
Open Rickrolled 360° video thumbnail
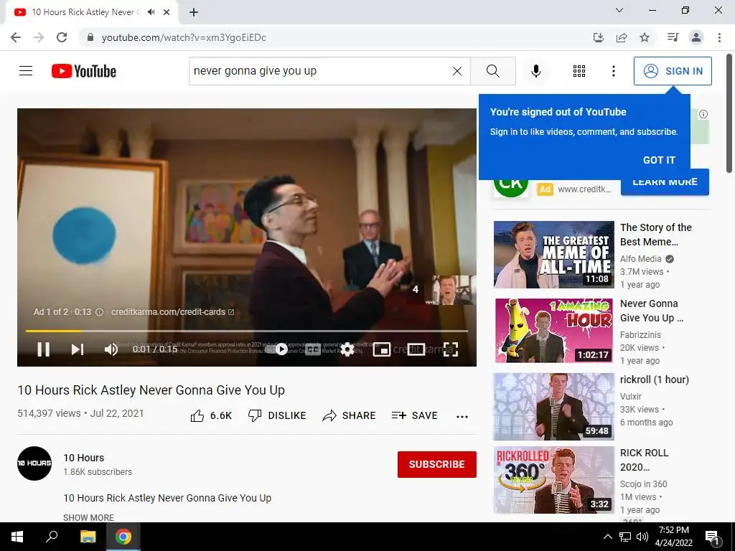click(553, 480)
